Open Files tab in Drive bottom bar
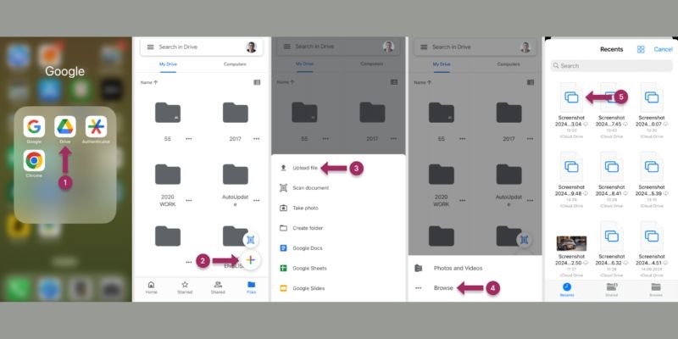This screenshot has height=339, width=678. [x=251, y=287]
